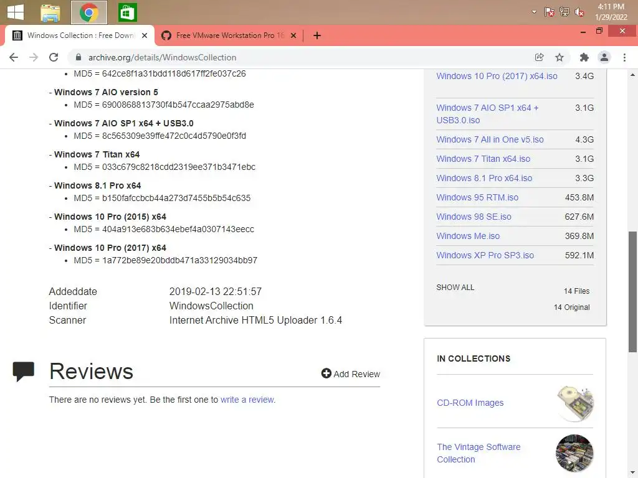Download Windows 7 AIO SP1 x64 + USB3.0.iso
Viewport: 638px width, 478px height.
pos(487,114)
